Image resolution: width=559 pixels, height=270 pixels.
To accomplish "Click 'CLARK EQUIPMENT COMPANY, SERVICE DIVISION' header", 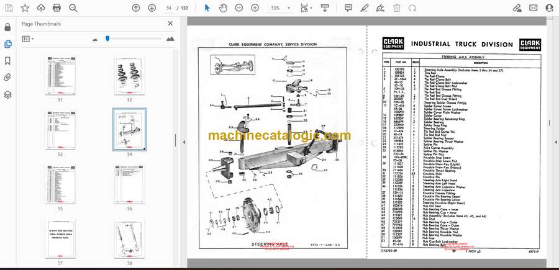I will [273, 45].
